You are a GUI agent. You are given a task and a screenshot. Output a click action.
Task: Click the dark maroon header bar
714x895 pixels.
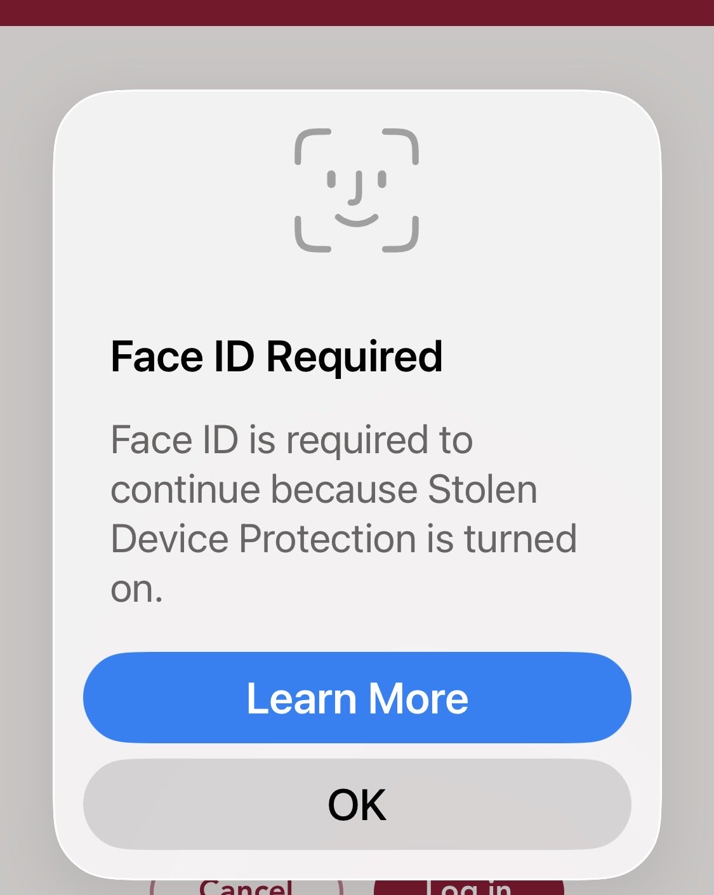click(x=357, y=12)
